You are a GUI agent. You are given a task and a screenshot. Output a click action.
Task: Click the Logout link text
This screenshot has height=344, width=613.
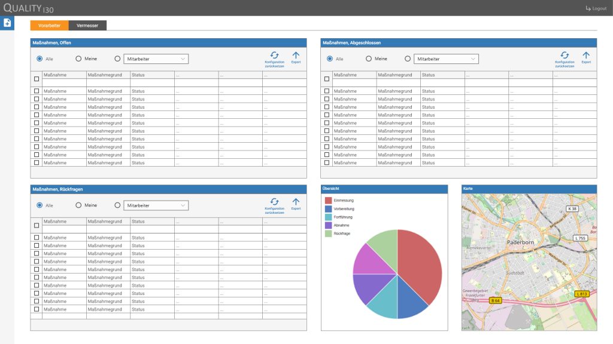click(x=599, y=8)
